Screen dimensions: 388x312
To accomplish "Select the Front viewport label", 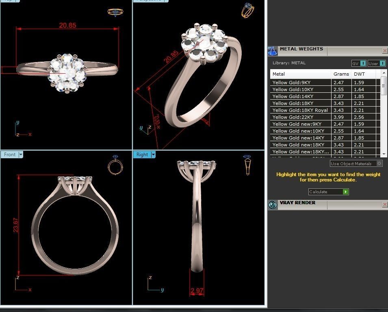I will [10, 155].
